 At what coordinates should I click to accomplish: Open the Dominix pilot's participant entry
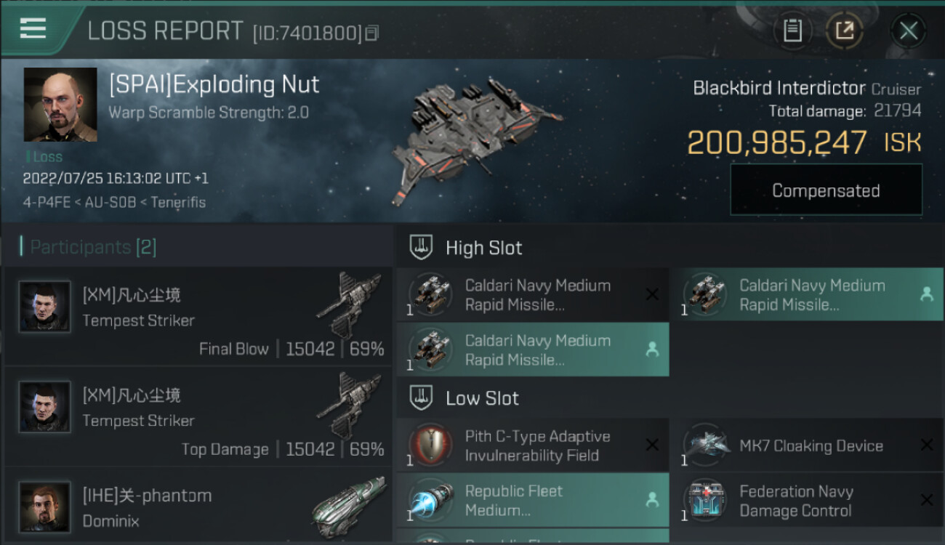click(198, 506)
